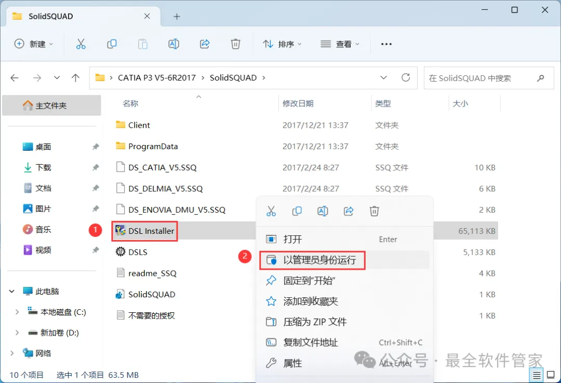Add a new tab with the plus button
The width and height of the screenshot is (561, 383).
(177, 17)
